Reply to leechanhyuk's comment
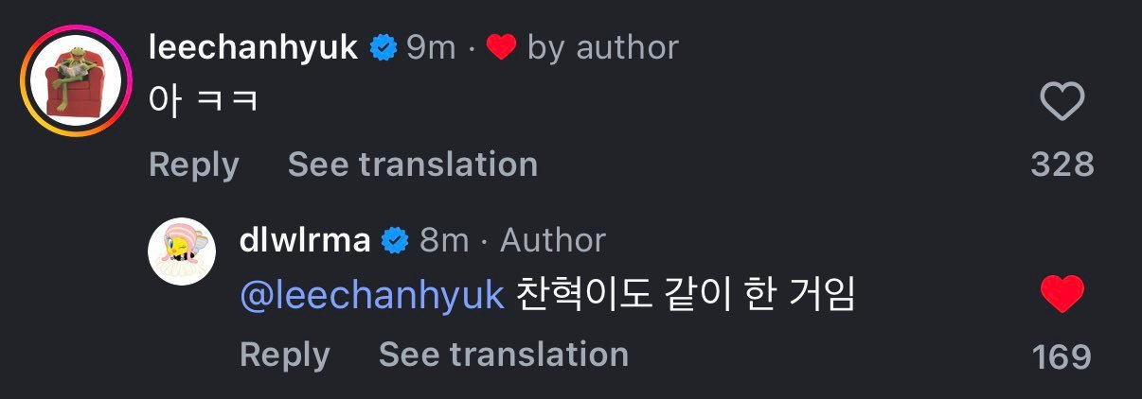The height and width of the screenshot is (399, 1142). click(193, 165)
